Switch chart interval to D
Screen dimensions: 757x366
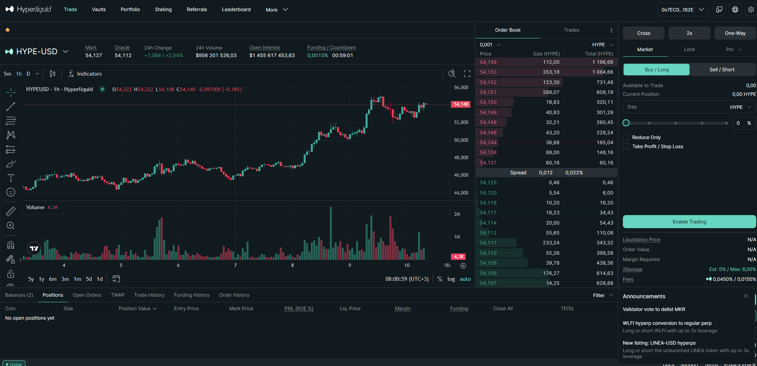28,74
